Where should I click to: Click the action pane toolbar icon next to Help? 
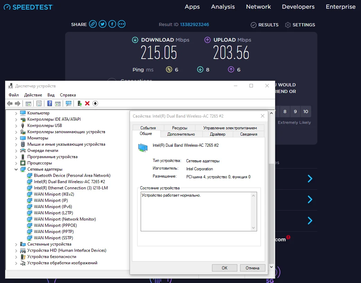[58, 104]
